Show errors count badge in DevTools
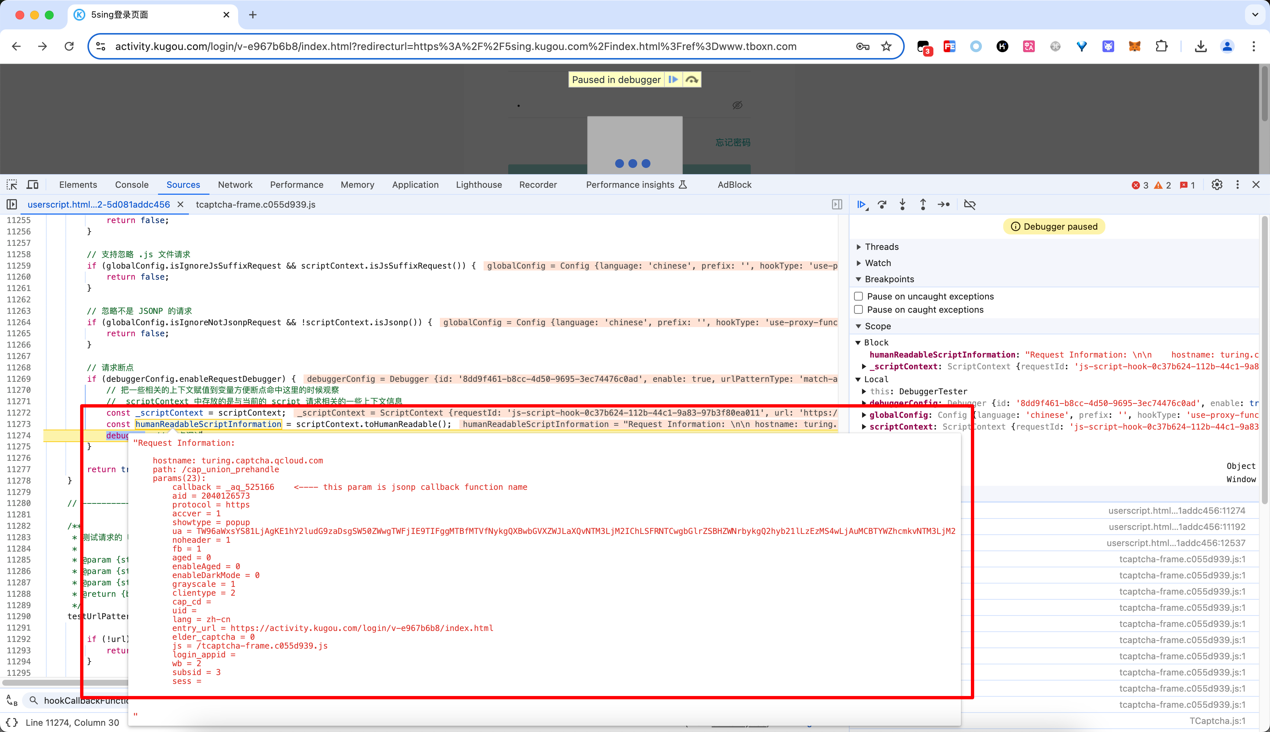The height and width of the screenshot is (732, 1270). pos(1140,185)
